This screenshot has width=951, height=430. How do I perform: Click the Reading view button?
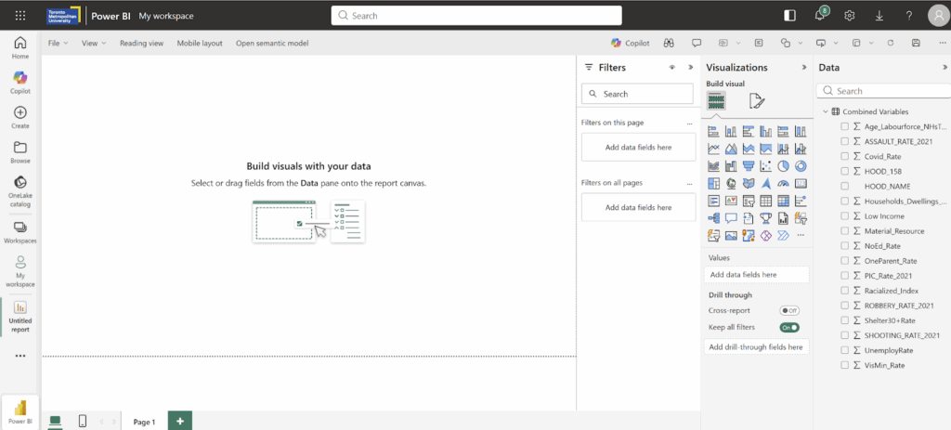141,43
